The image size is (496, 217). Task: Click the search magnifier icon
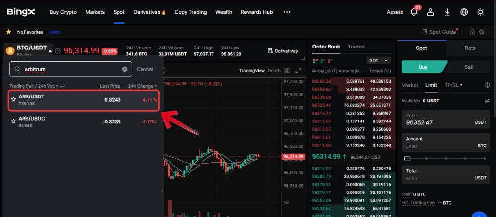[18, 69]
